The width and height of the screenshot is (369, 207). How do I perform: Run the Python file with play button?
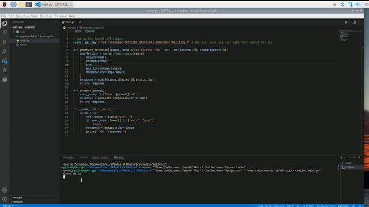tap(346, 22)
